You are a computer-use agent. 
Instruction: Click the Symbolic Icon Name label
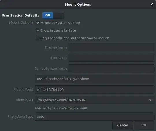[x=51, y=68]
